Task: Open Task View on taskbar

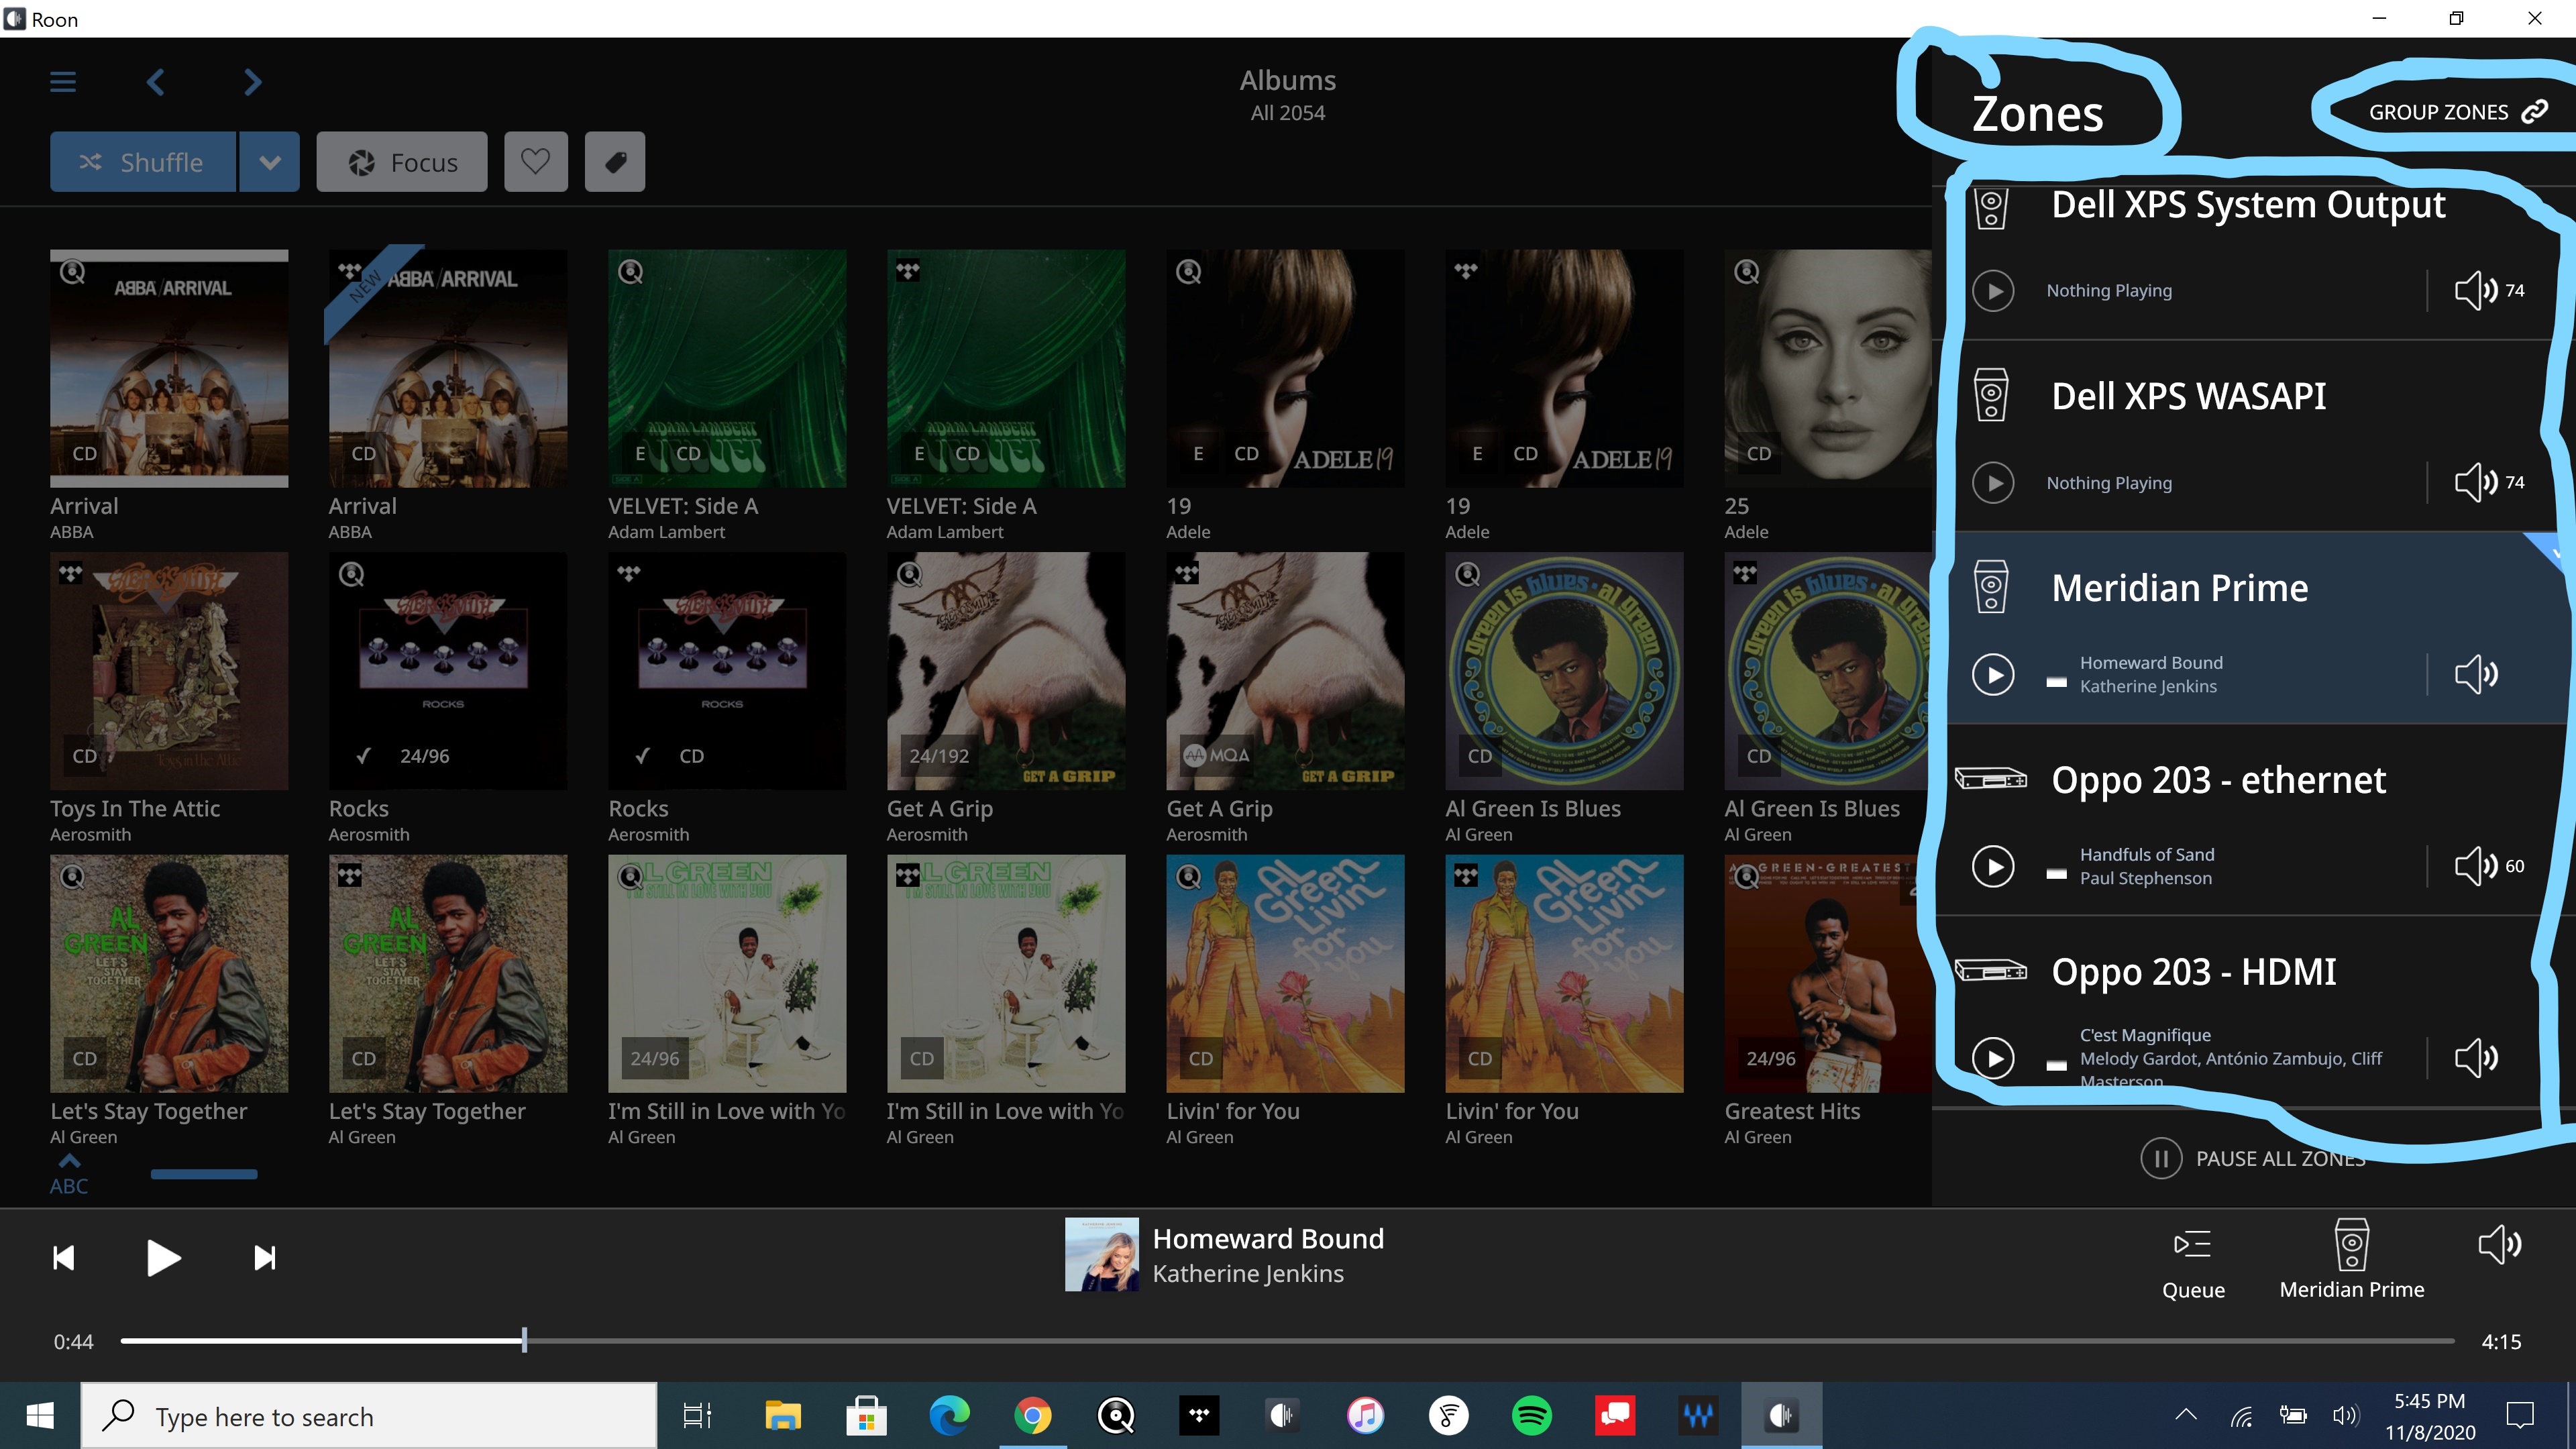Action: click(697, 1416)
